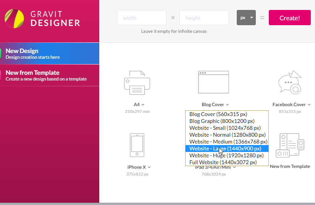
Task: Open the New from Template layout icon
Action: pyautogui.click(x=290, y=145)
